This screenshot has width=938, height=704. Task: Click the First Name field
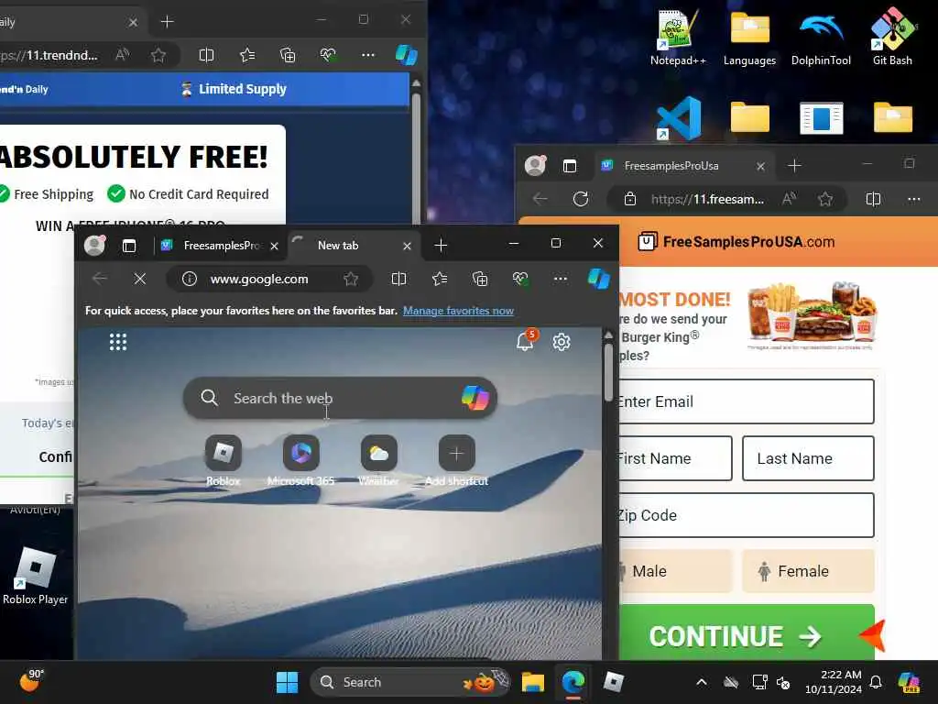coord(674,458)
